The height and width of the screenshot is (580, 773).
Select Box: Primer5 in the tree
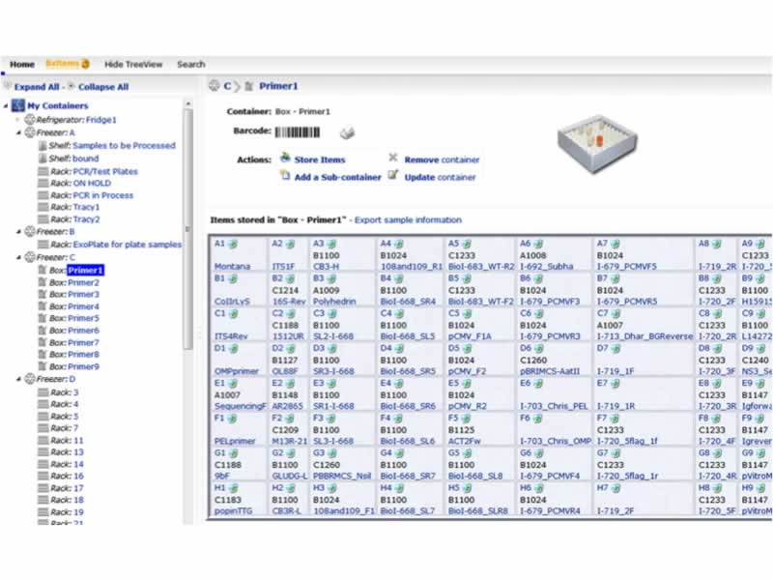pyautogui.click(x=83, y=318)
